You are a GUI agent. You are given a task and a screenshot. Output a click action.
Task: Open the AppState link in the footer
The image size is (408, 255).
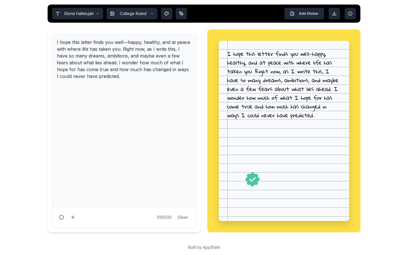[x=211, y=247]
